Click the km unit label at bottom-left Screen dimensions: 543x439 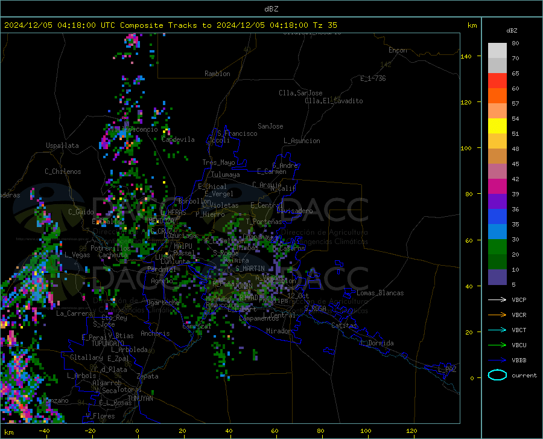click(8, 432)
